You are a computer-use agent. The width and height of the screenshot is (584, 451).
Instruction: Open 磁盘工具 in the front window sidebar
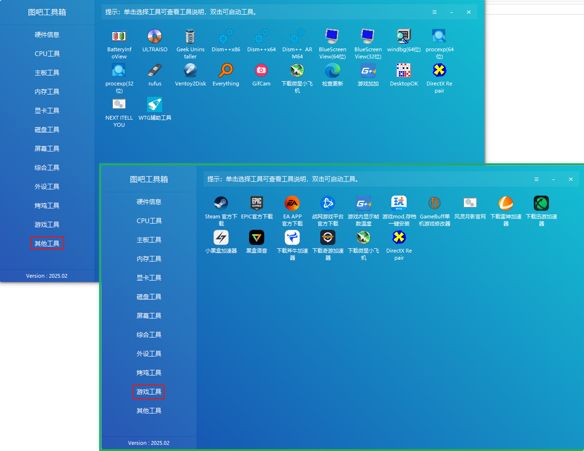pos(149,297)
